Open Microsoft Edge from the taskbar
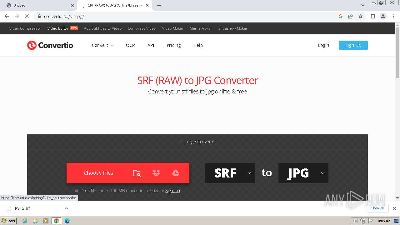 coord(67,221)
